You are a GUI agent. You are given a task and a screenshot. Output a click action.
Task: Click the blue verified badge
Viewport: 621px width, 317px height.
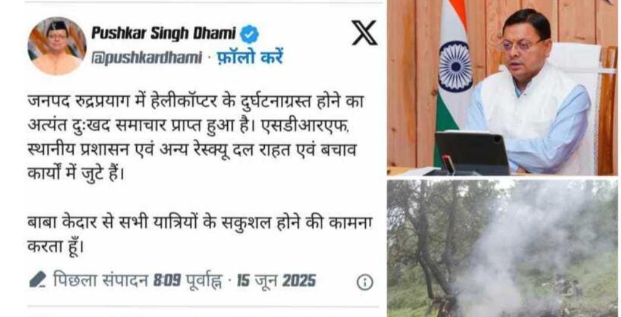pyautogui.click(x=249, y=34)
